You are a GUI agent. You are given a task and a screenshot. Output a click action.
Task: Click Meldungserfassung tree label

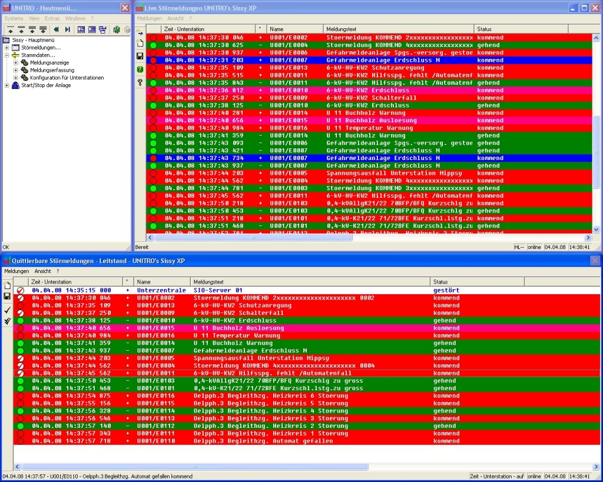[x=52, y=71]
